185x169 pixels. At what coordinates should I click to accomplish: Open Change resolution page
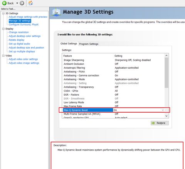(18, 32)
